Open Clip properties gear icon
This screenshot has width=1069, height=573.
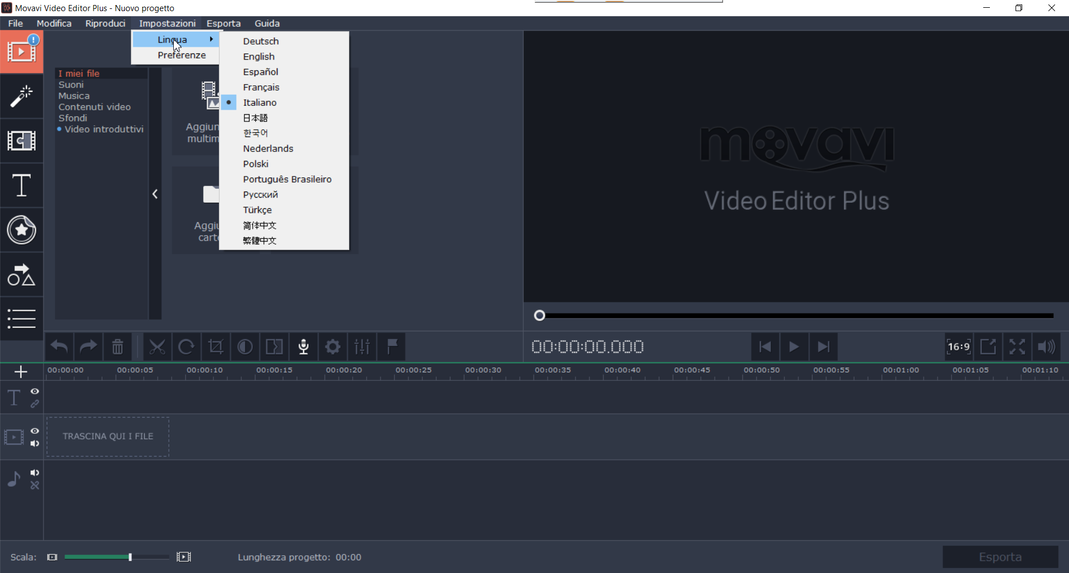point(333,347)
